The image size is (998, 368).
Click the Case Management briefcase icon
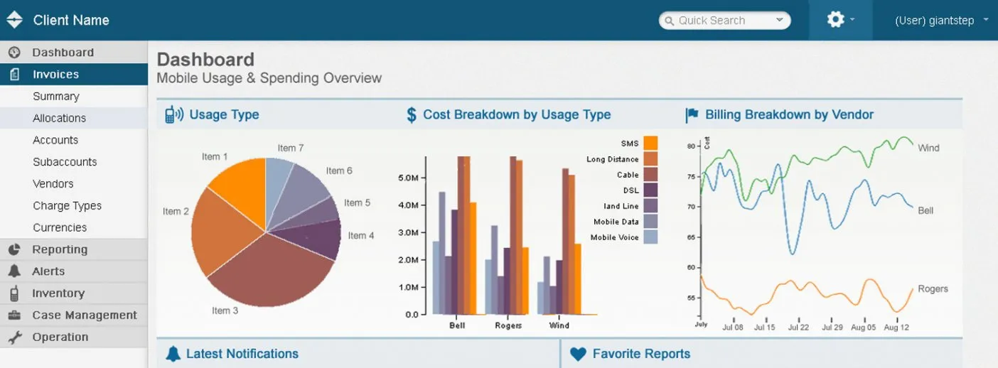(x=14, y=315)
